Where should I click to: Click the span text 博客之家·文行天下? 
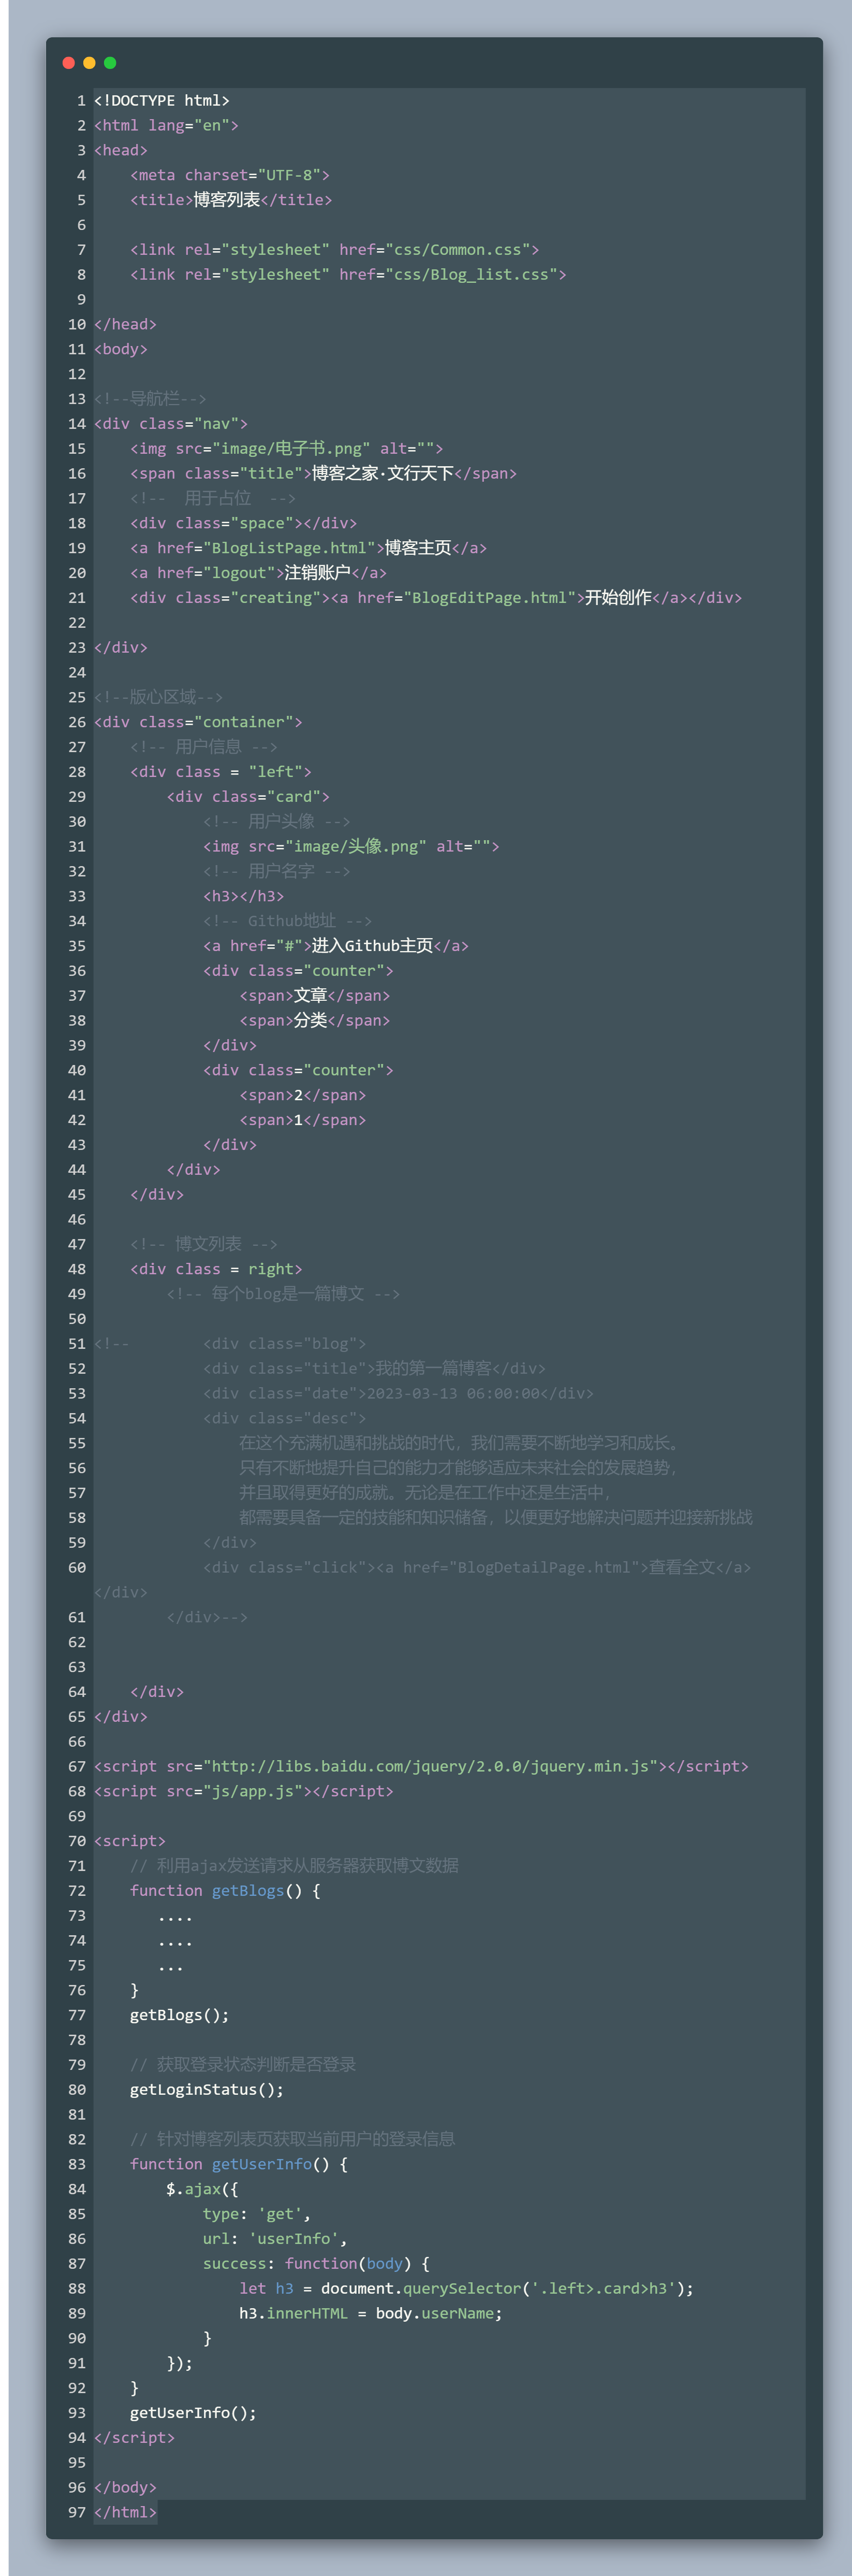coord(383,474)
